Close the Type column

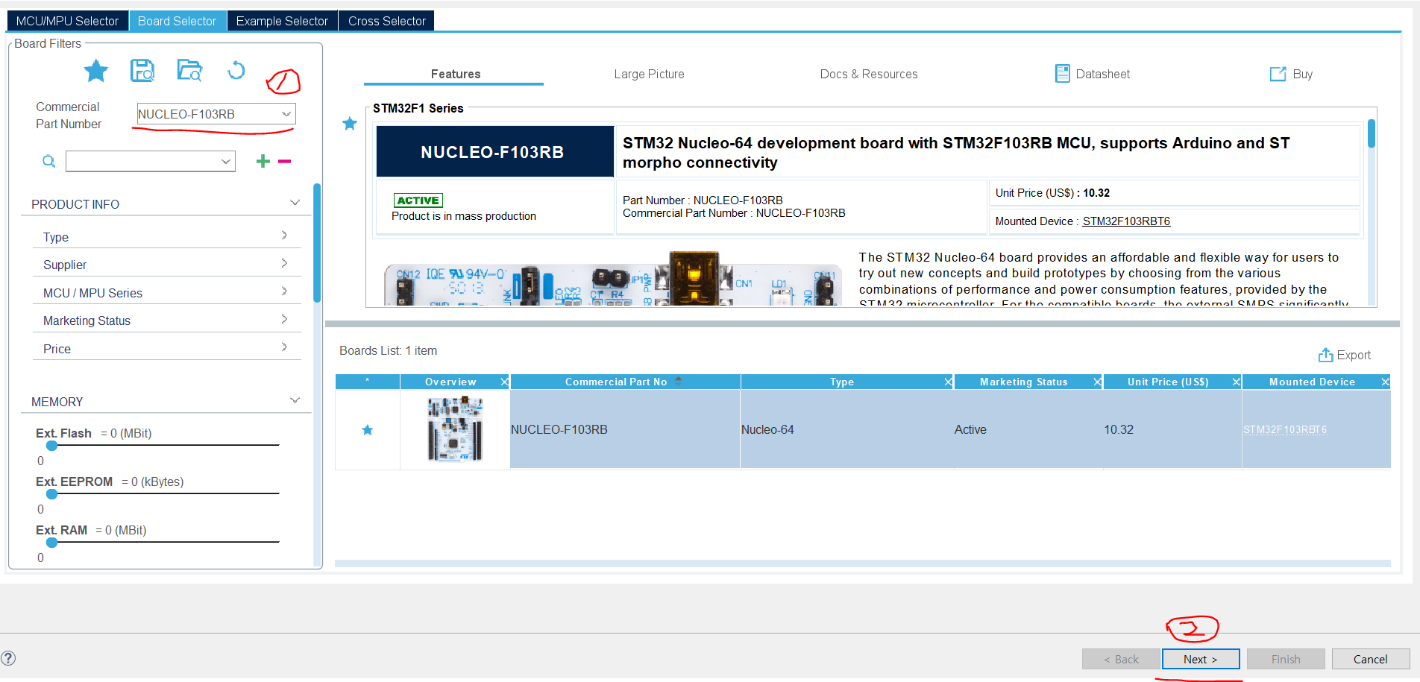(x=948, y=382)
